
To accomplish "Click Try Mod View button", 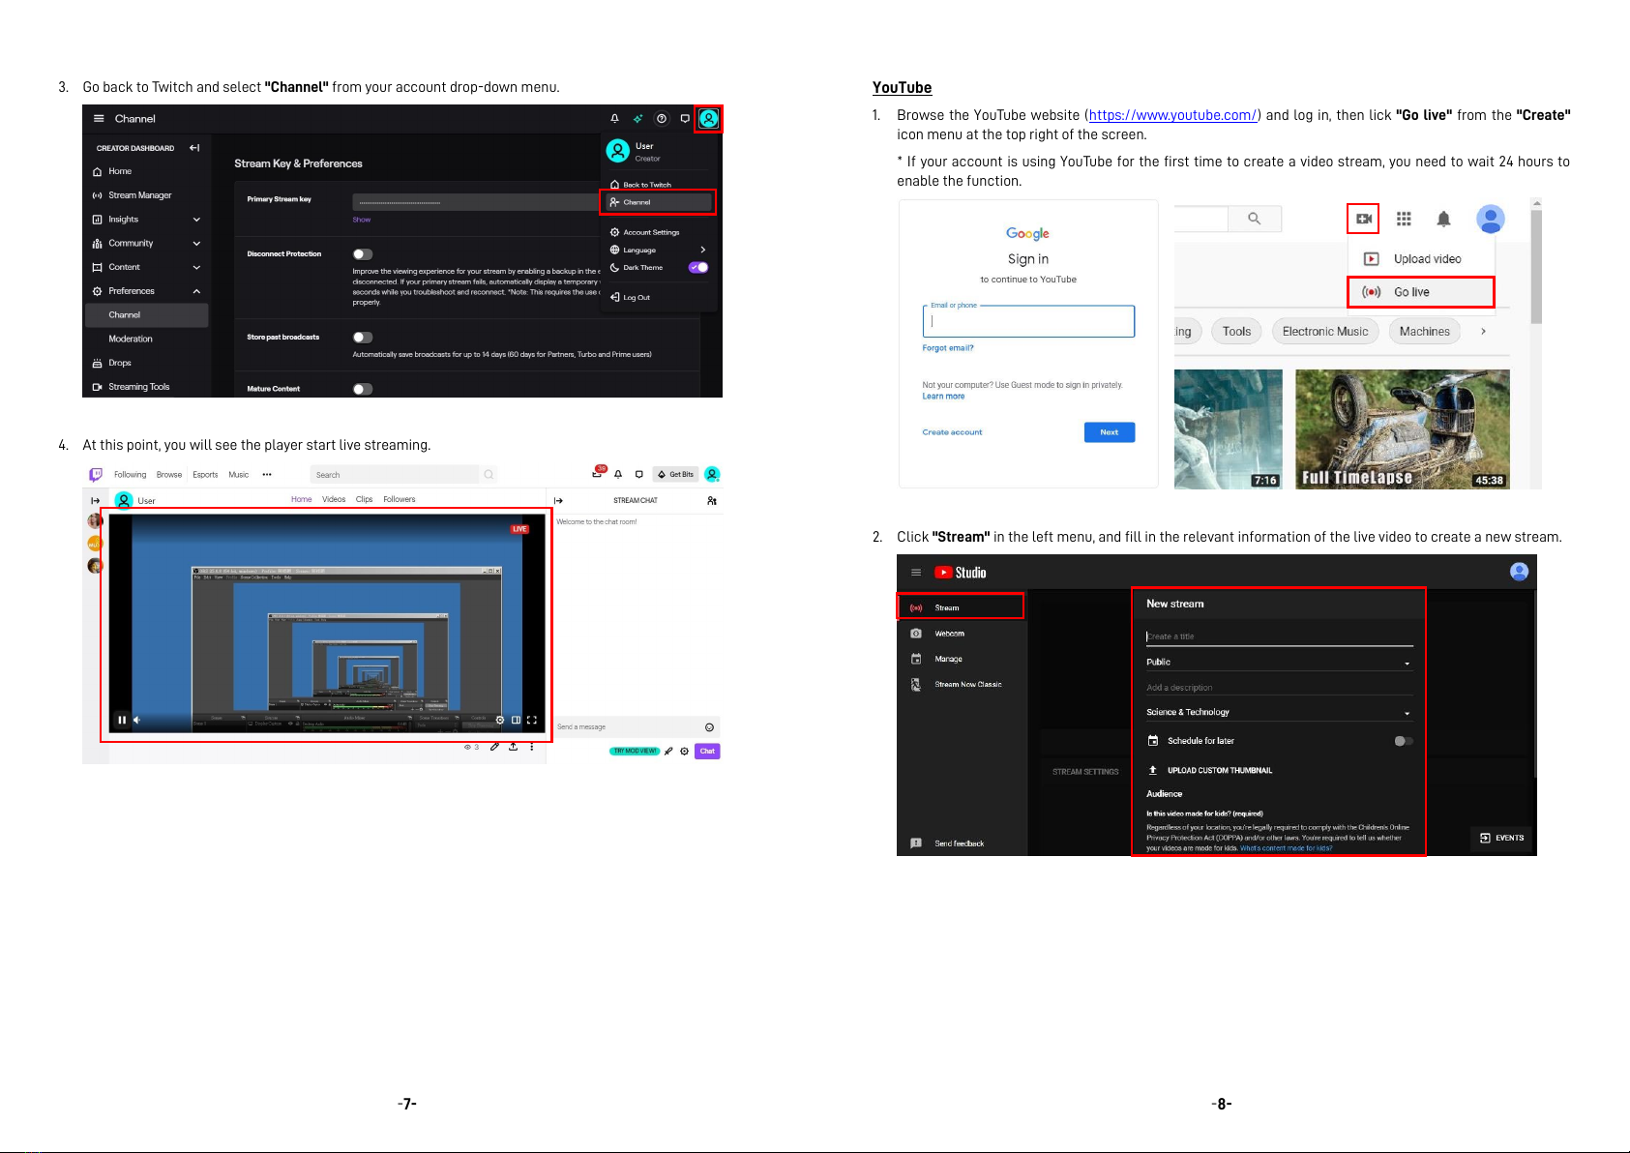I will (635, 751).
